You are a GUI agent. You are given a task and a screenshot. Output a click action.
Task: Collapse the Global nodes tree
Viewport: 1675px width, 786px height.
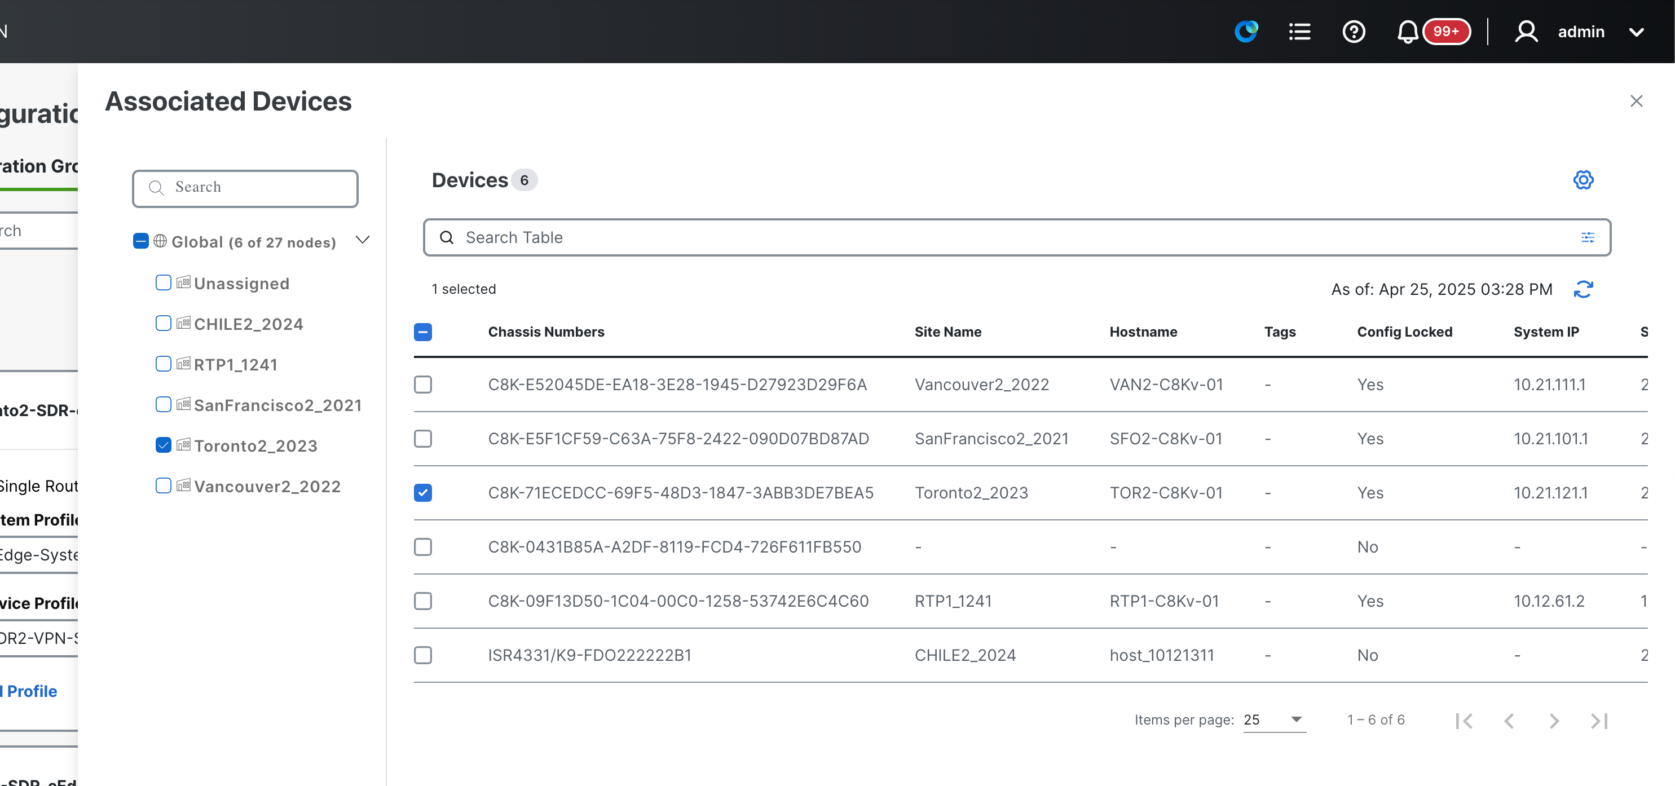point(363,241)
